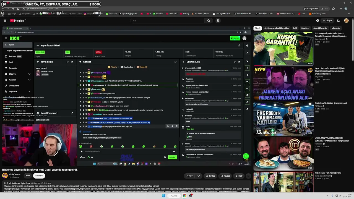Like the video with 137 likes
The height and width of the screenshot is (199, 354).
[x=189, y=176]
